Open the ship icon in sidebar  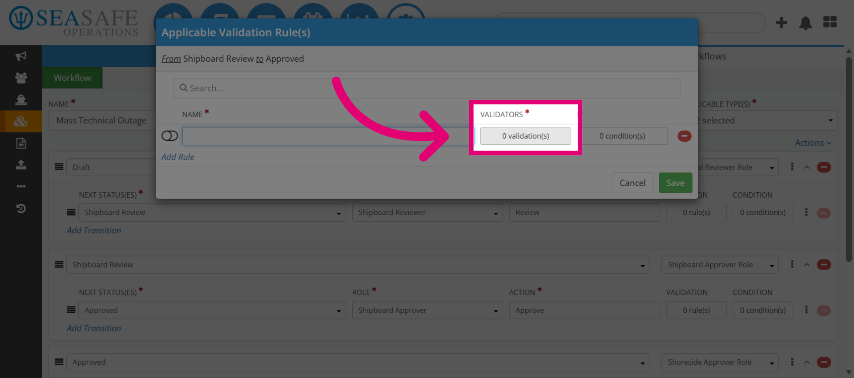pos(21,99)
